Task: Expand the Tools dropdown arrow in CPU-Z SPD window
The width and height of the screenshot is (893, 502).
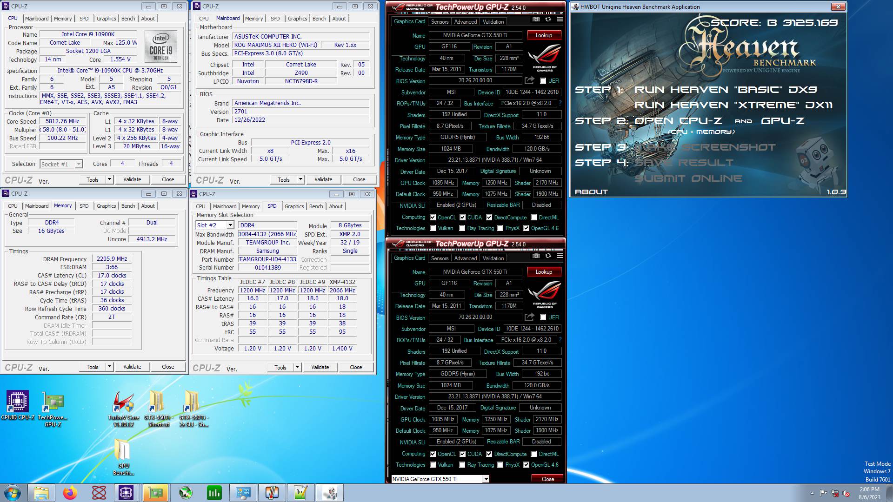Action: tap(297, 367)
